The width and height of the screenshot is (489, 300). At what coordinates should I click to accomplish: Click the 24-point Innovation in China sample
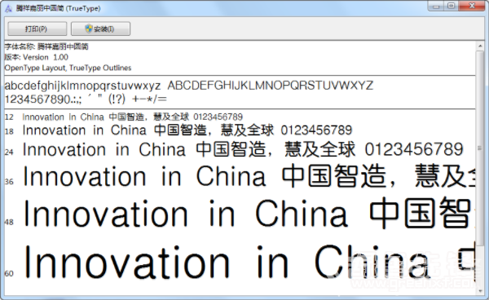[x=243, y=149]
